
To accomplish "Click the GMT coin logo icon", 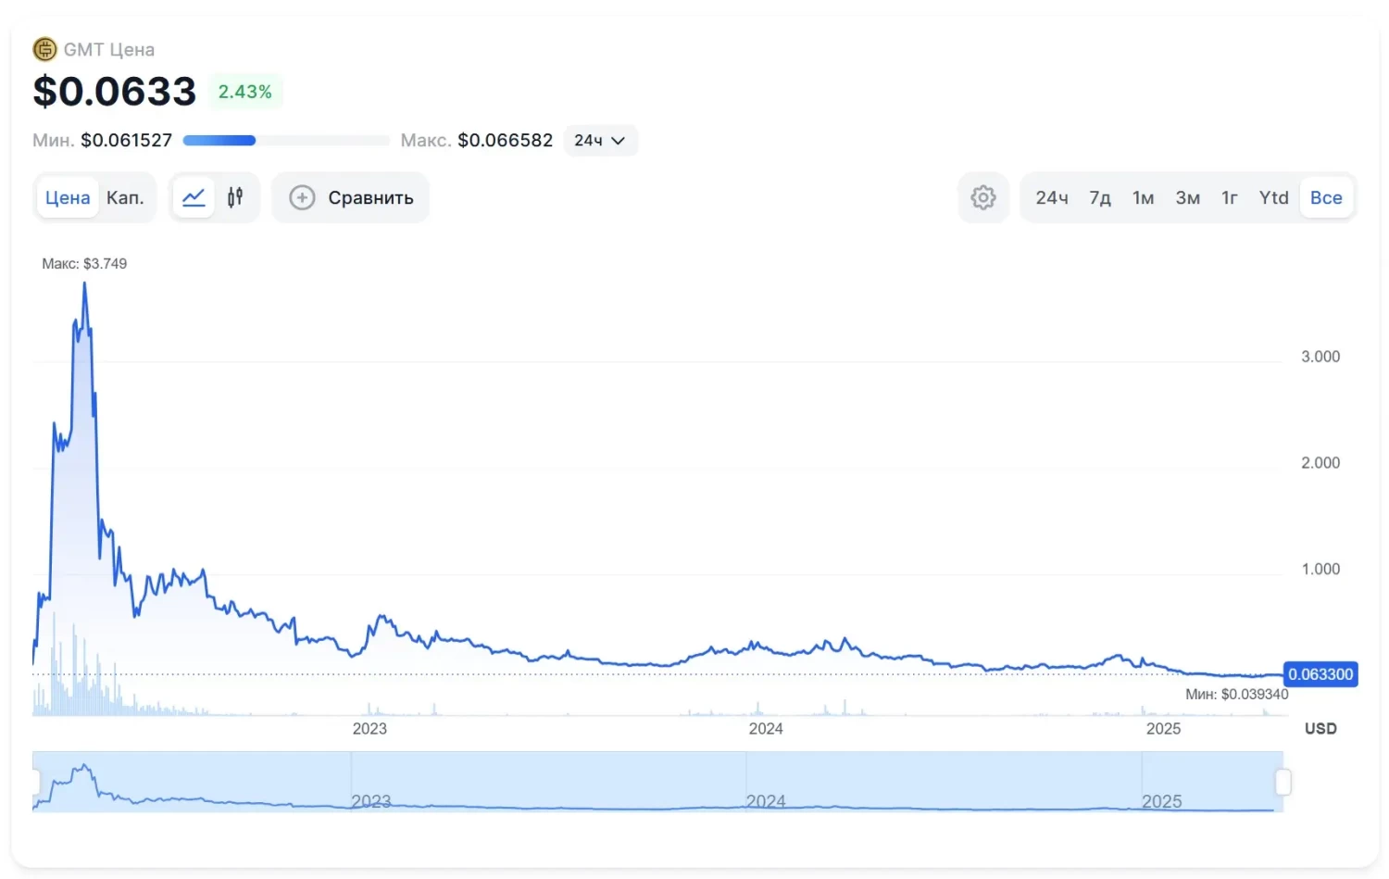I will coord(44,49).
